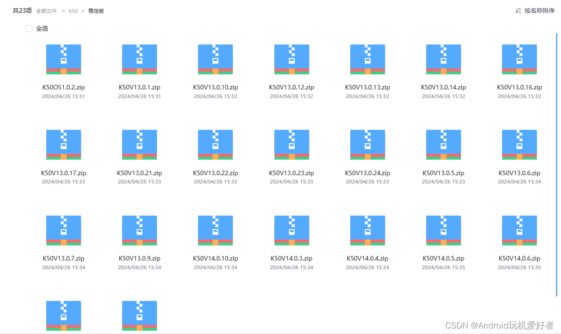Go to 全部文件 in the breadcrumb
Screen dimensions: 561x334
[x=47, y=11]
